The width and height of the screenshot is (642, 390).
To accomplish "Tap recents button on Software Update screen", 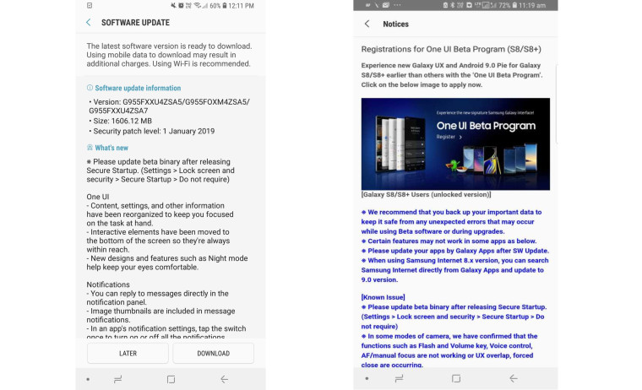I will (118, 379).
